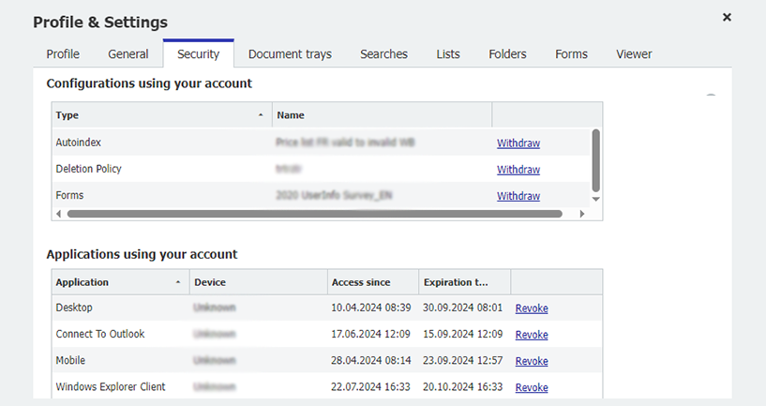
Task: Click the horizontal scrollbar left arrow
Action: point(59,214)
